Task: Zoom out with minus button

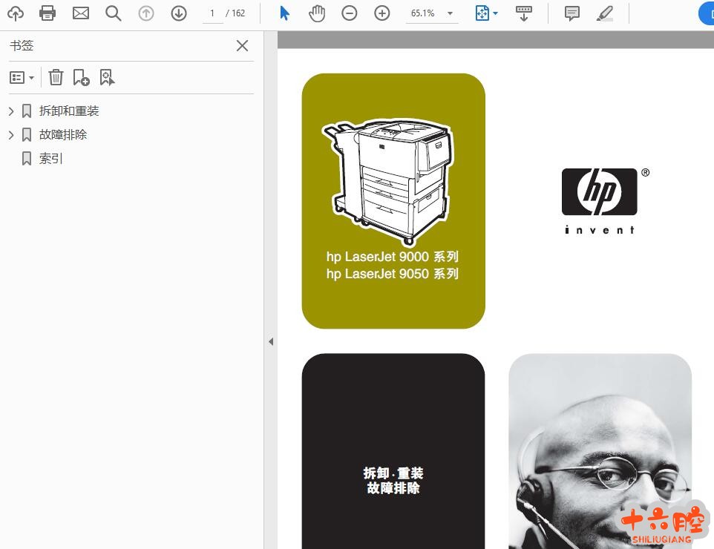Action: [349, 13]
